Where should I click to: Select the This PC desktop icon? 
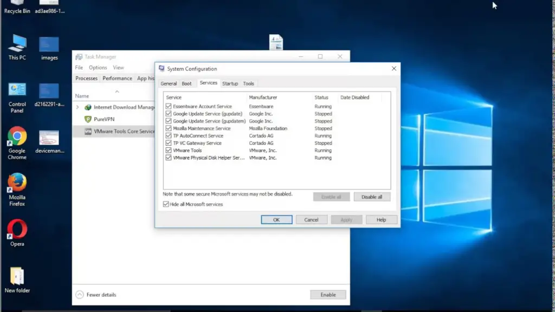(x=17, y=48)
